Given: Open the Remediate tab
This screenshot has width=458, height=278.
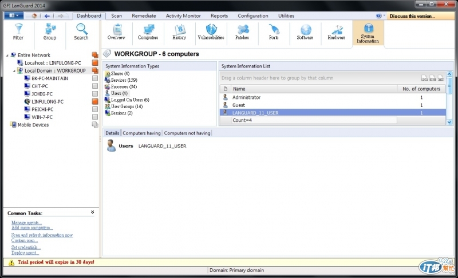Looking at the screenshot, I should tap(144, 16).
